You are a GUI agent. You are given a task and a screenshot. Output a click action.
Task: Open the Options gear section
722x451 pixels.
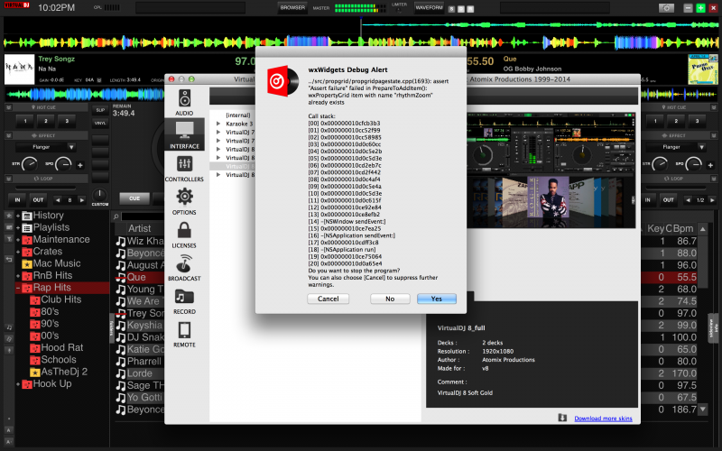coord(184,199)
